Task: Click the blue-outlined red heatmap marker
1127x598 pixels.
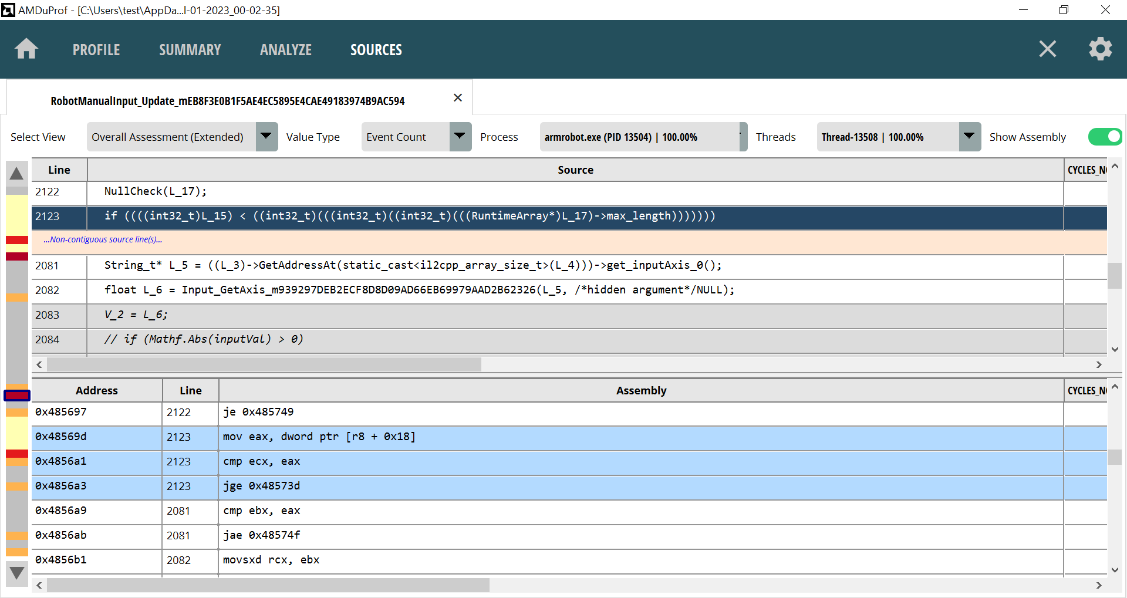Action: coord(17,396)
